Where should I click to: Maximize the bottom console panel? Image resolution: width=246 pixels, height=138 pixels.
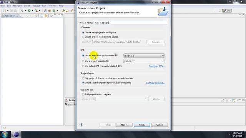243,100
